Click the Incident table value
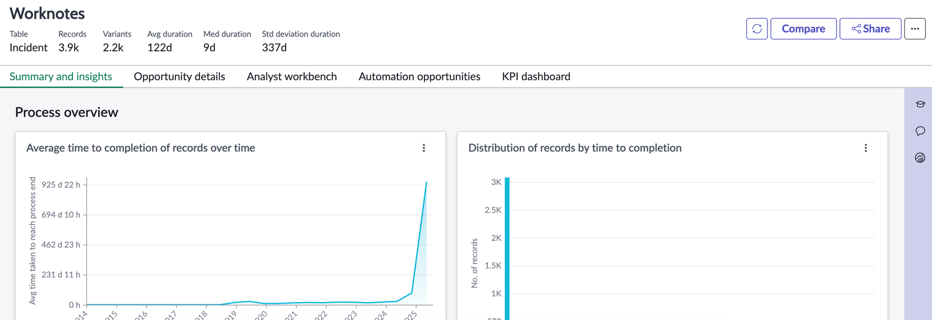 tap(29, 48)
